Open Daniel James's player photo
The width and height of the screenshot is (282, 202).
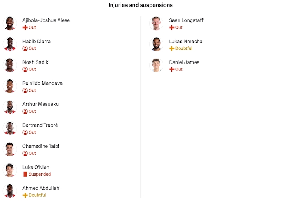tap(156, 65)
